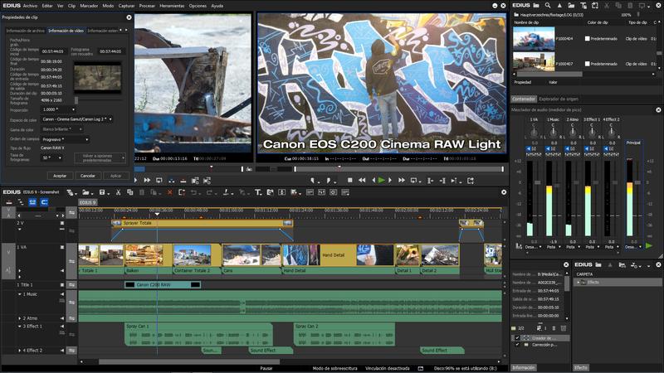Open the Herramientas menu
The image size is (664, 373).
pos(172,6)
